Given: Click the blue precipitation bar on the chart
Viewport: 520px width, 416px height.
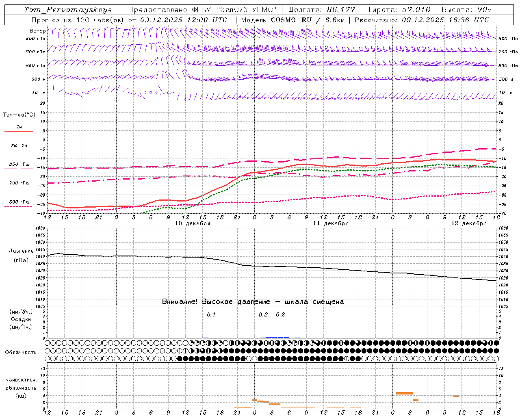Looking at the screenshot, I should coord(277,337).
